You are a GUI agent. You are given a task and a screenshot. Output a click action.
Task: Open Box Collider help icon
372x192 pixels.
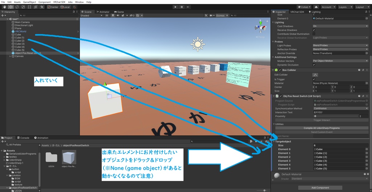(x=359, y=70)
